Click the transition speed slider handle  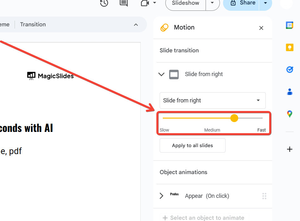[234, 118]
